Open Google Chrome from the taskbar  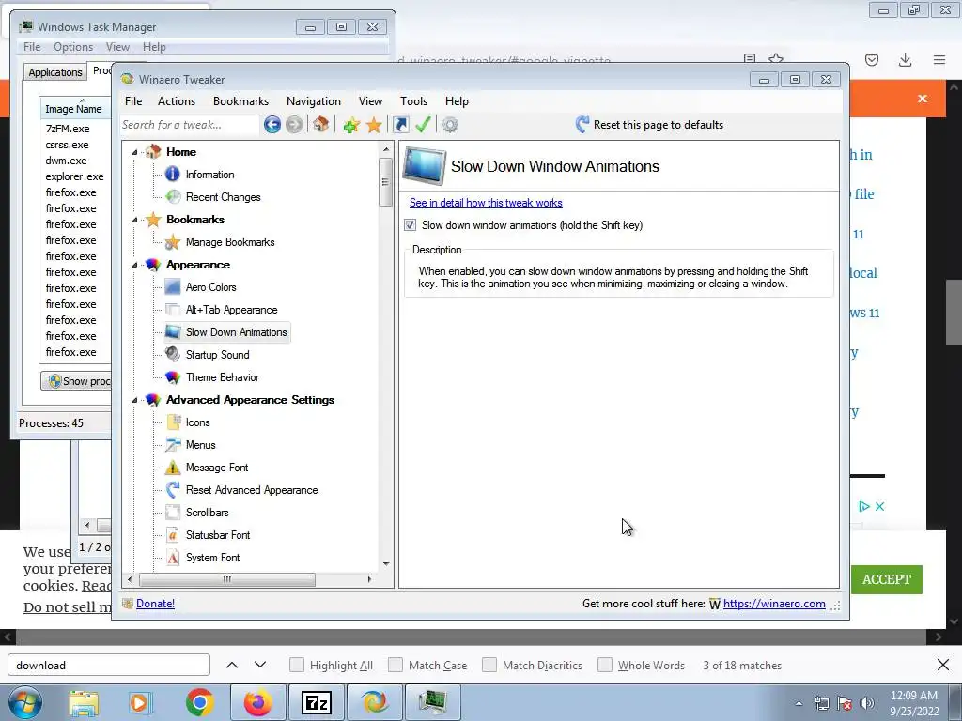199,702
